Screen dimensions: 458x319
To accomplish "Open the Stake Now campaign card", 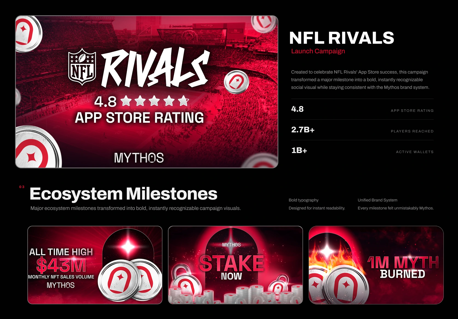I will 235,265.
